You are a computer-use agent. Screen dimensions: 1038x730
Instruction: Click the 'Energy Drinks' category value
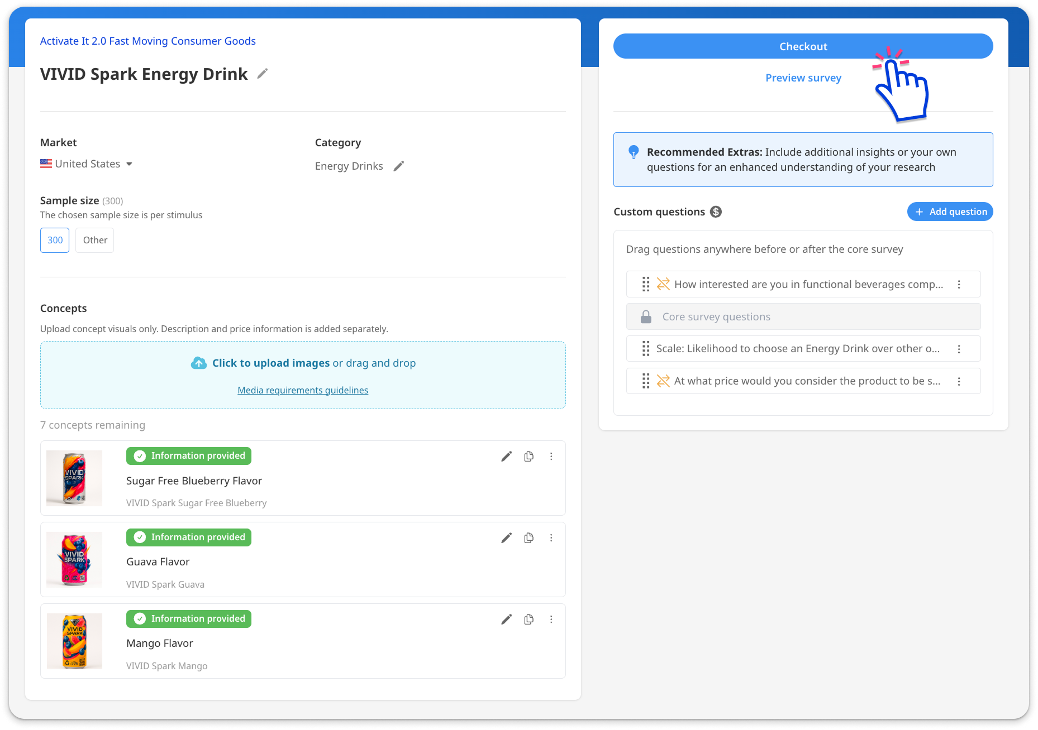pos(349,166)
